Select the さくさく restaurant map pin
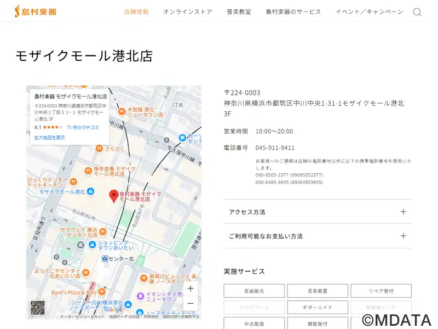Viewport: 438px width, 329px height. (x=99, y=149)
